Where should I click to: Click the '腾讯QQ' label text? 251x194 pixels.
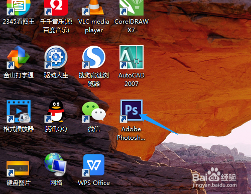(x=56, y=129)
